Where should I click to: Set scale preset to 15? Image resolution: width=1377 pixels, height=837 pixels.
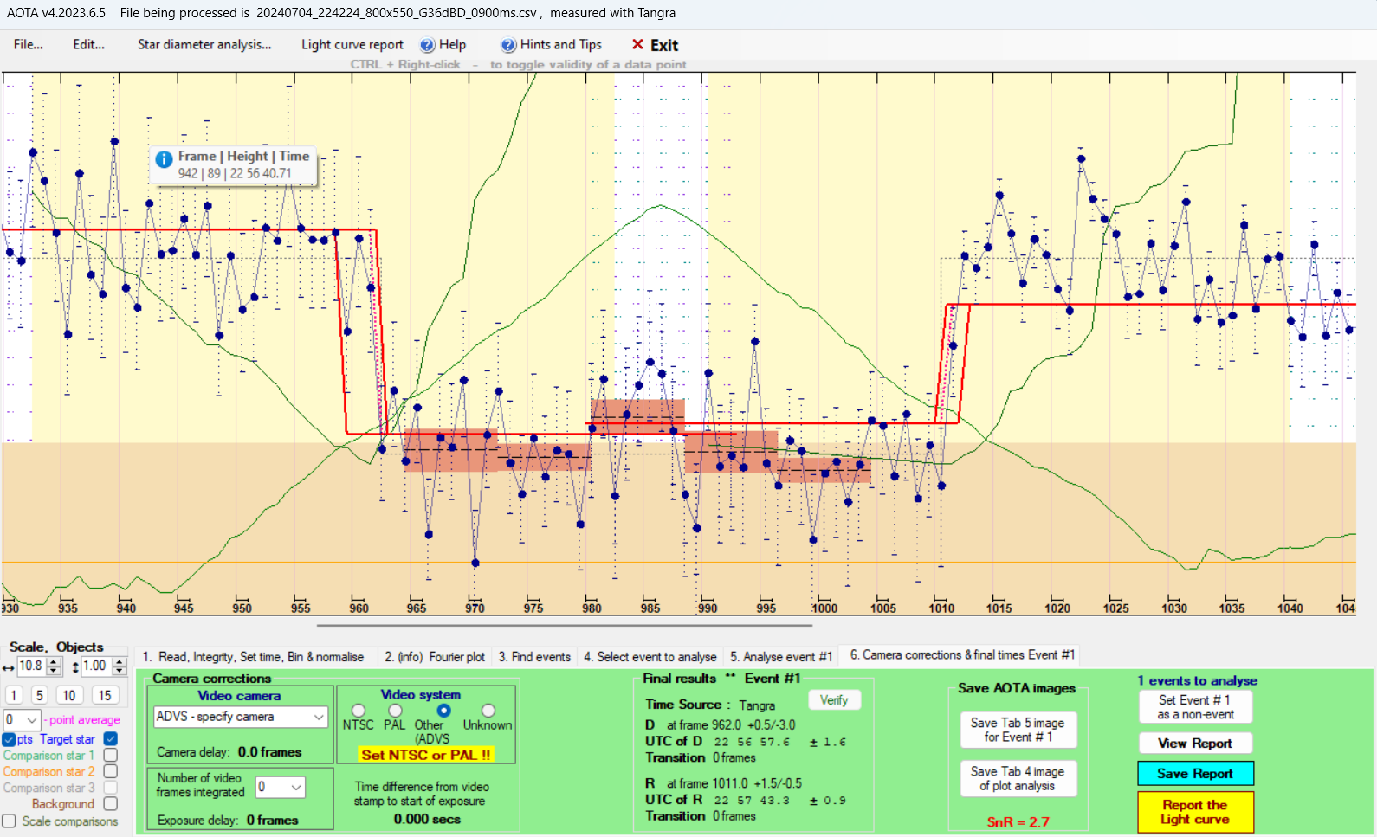[105, 695]
